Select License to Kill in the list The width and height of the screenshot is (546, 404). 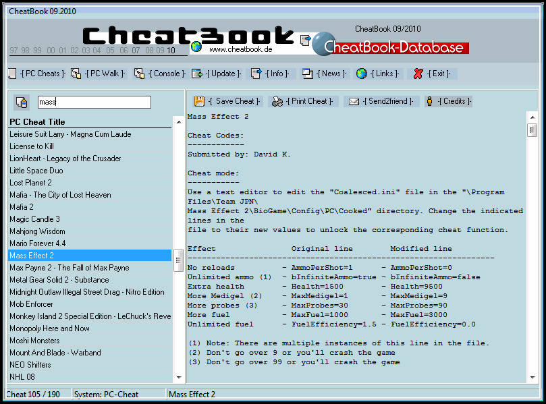[x=90, y=146]
